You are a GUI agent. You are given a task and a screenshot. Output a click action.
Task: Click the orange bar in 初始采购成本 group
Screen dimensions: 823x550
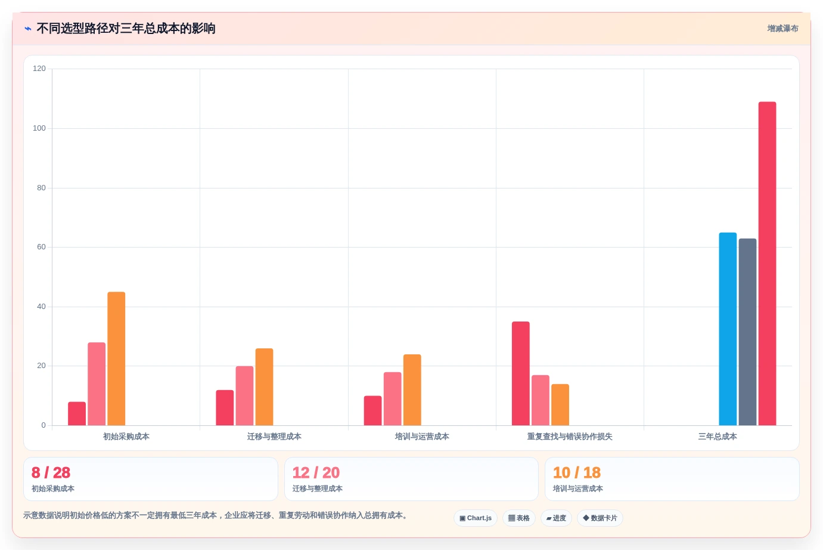[x=116, y=359]
